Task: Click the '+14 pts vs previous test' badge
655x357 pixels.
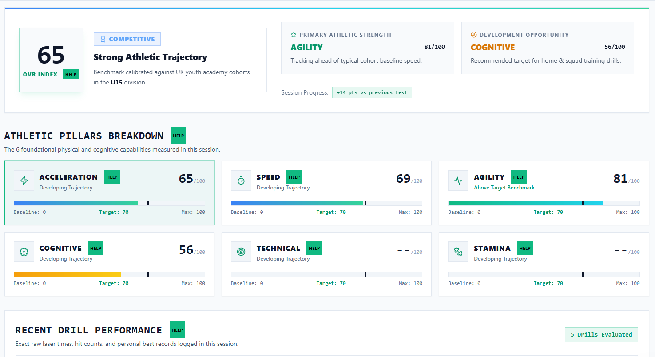Action: click(372, 92)
